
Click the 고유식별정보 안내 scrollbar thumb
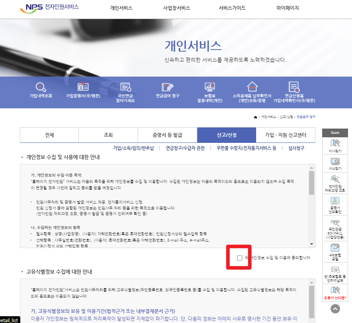[311, 302]
